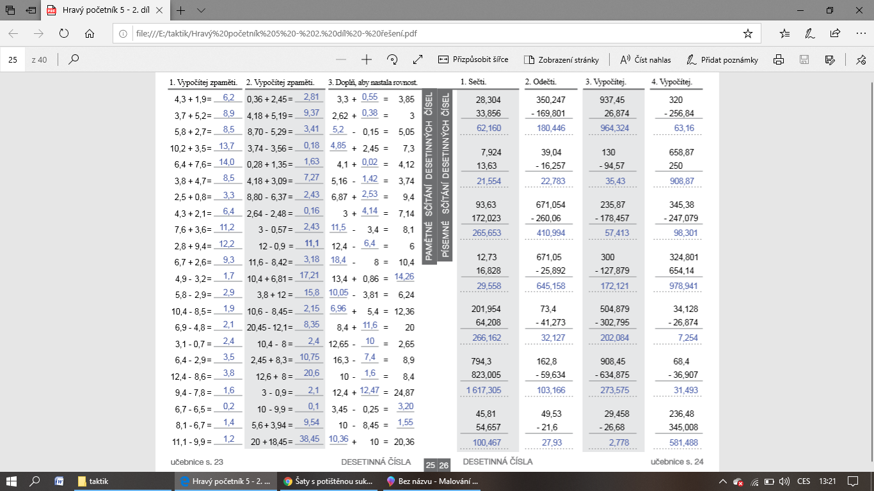Image resolution: width=874 pixels, height=491 pixels.
Task: Zoom in using the plus icon
Action: pos(367,59)
